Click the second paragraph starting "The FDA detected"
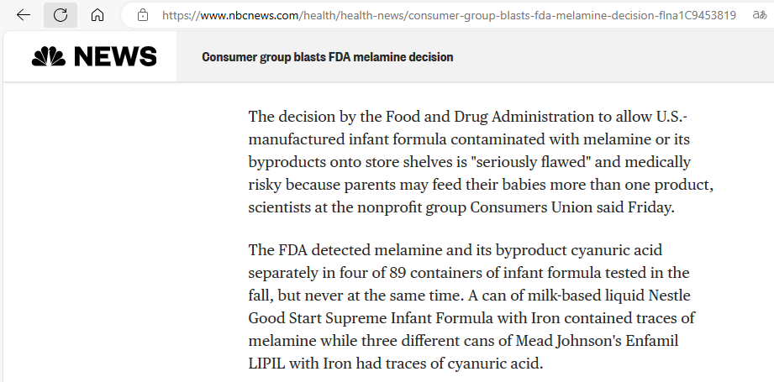Image resolution: width=774 pixels, height=382 pixels. click(471, 306)
